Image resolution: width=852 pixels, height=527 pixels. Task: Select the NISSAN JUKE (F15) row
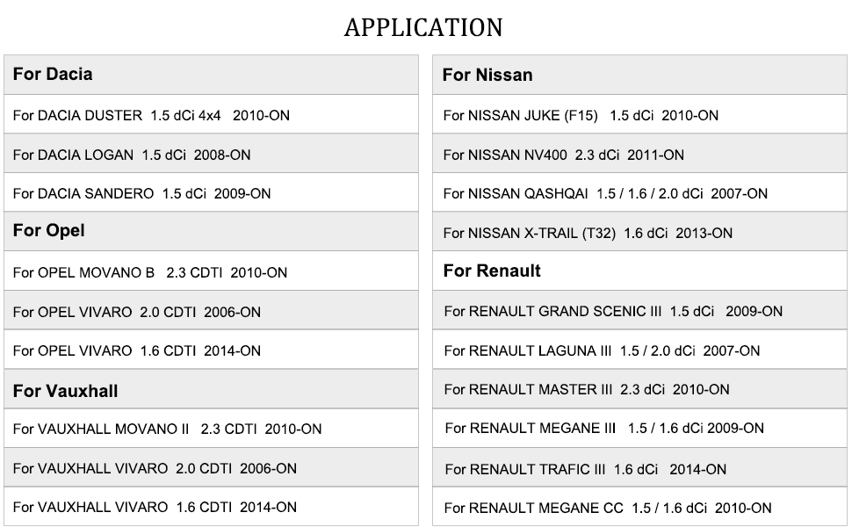pyautogui.click(x=581, y=115)
